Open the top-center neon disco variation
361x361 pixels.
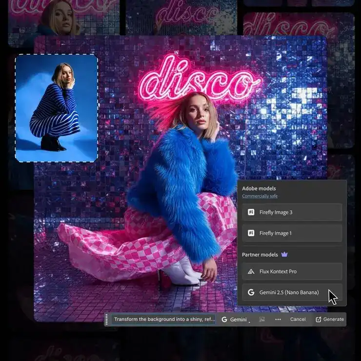[181, 17]
